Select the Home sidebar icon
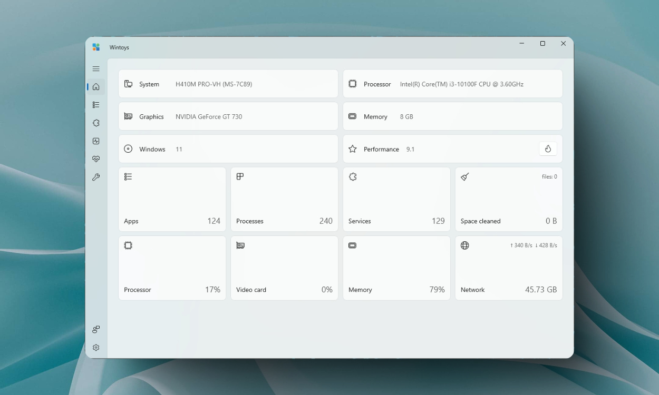This screenshot has height=395, width=659. [x=96, y=87]
